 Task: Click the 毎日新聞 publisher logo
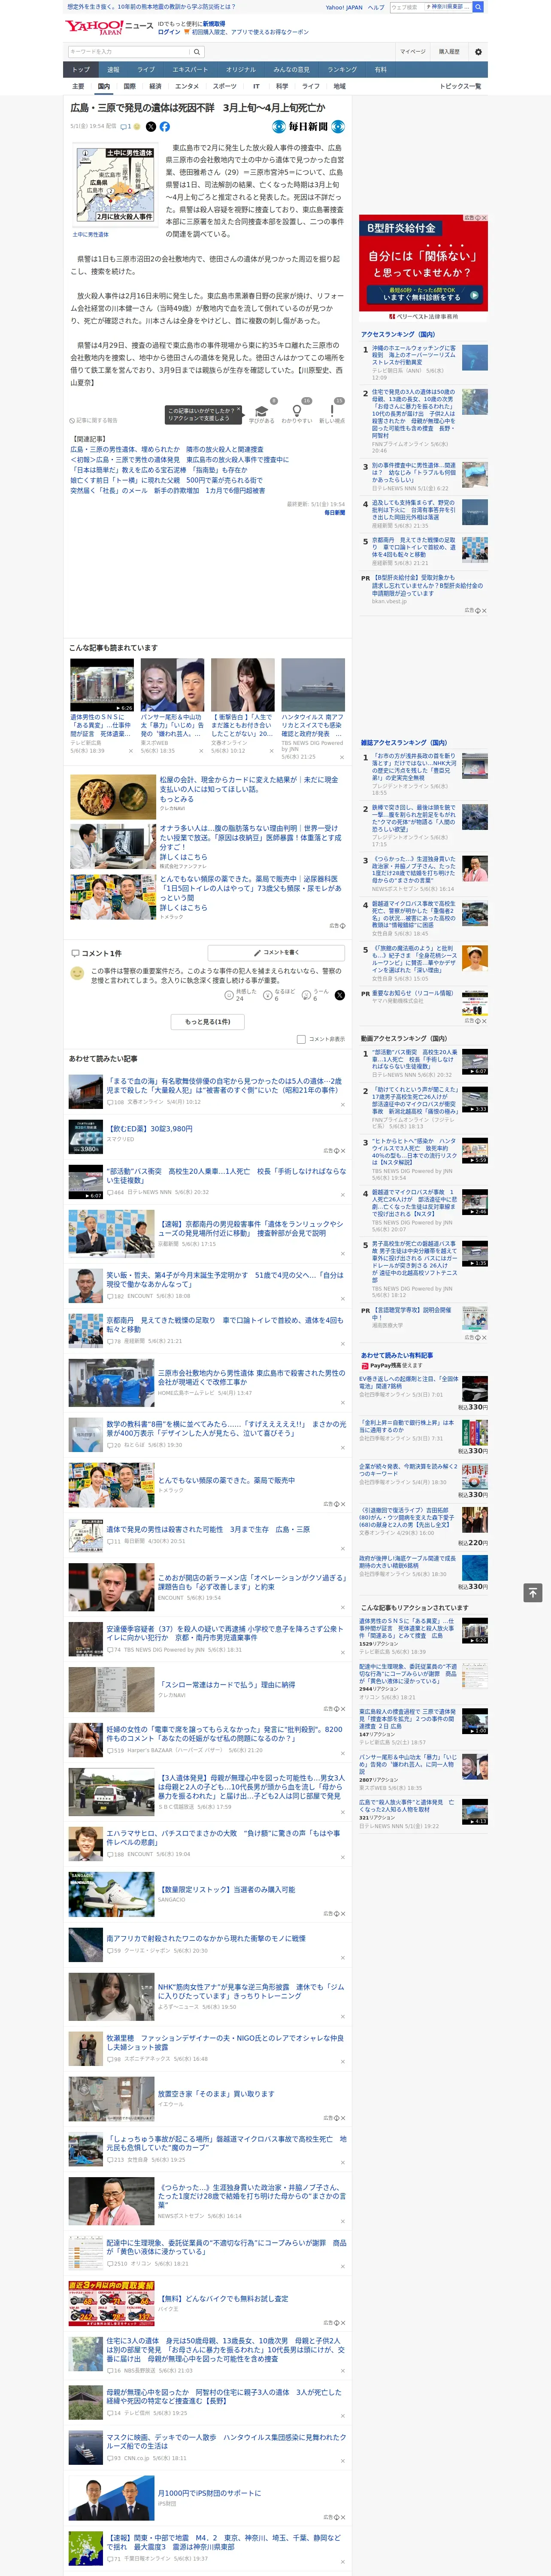tap(308, 127)
